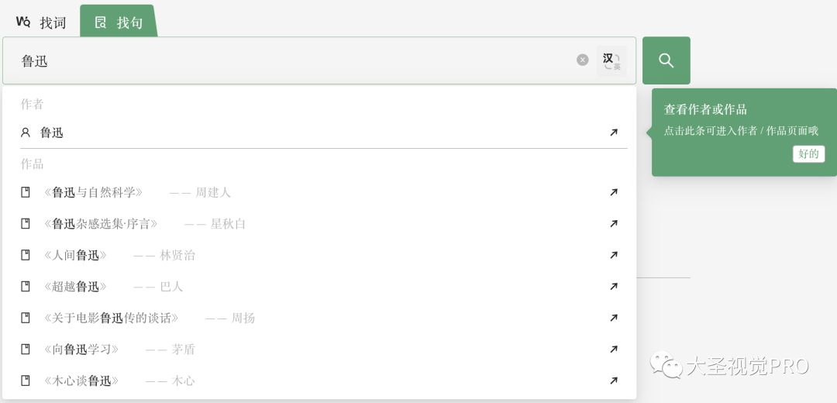Screen dimensions: 837x403
Task: Switch to the 找词 tab
Action: (42, 22)
